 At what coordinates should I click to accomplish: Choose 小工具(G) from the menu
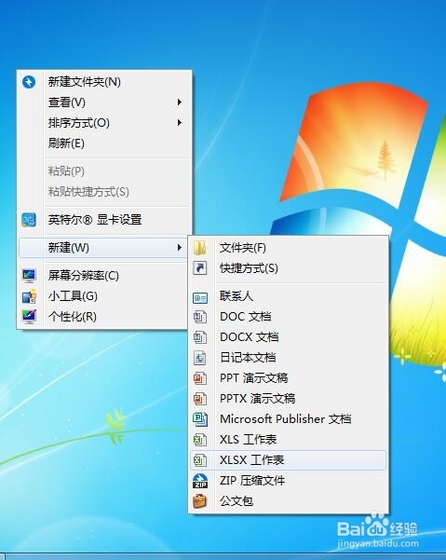pyautogui.click(x=103, y=296)
